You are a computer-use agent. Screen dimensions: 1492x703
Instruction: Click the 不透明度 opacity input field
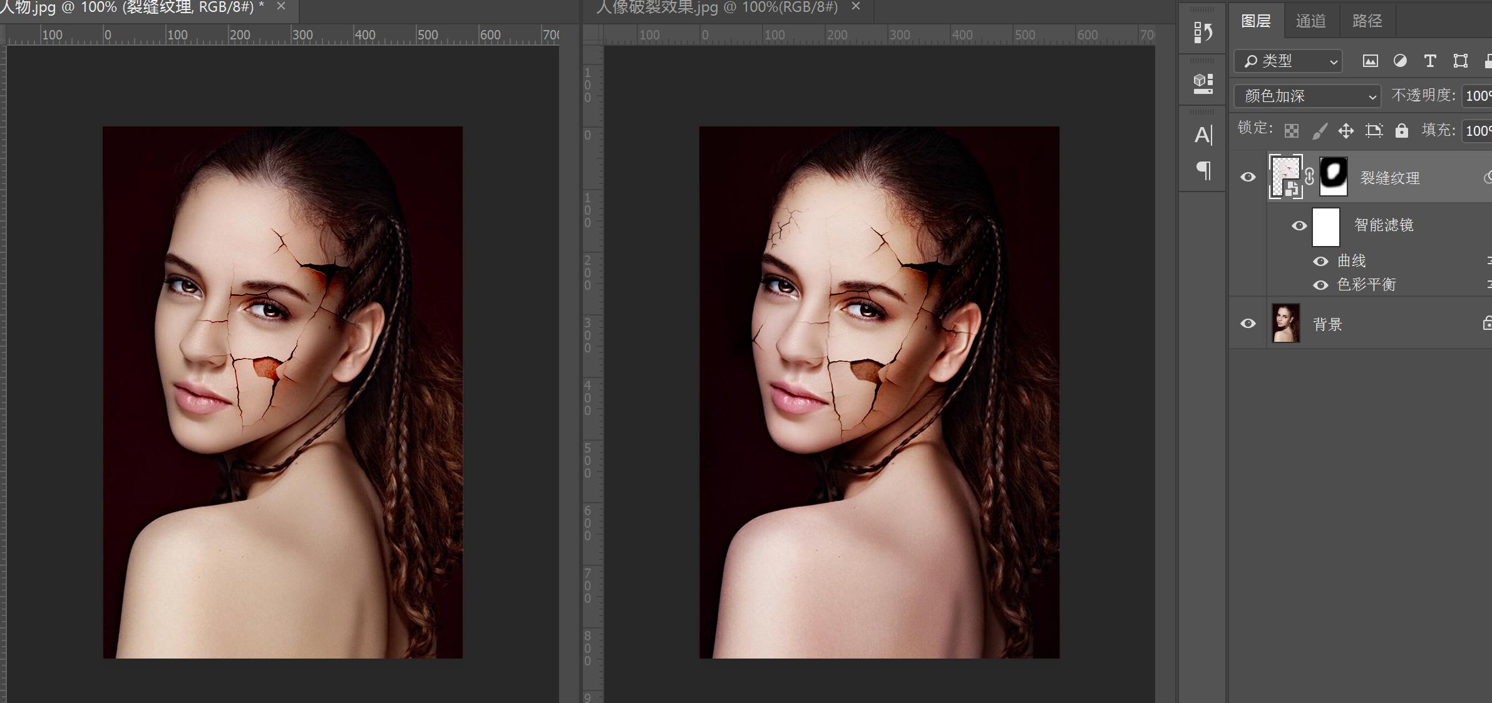[x=1478, y=96]
